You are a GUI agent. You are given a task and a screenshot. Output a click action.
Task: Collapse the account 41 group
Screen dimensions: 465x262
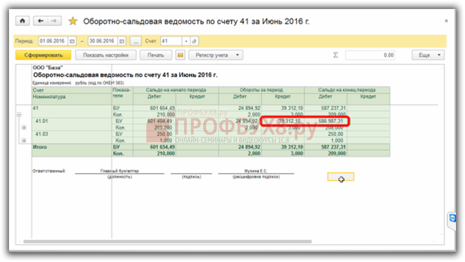[19, 115]
